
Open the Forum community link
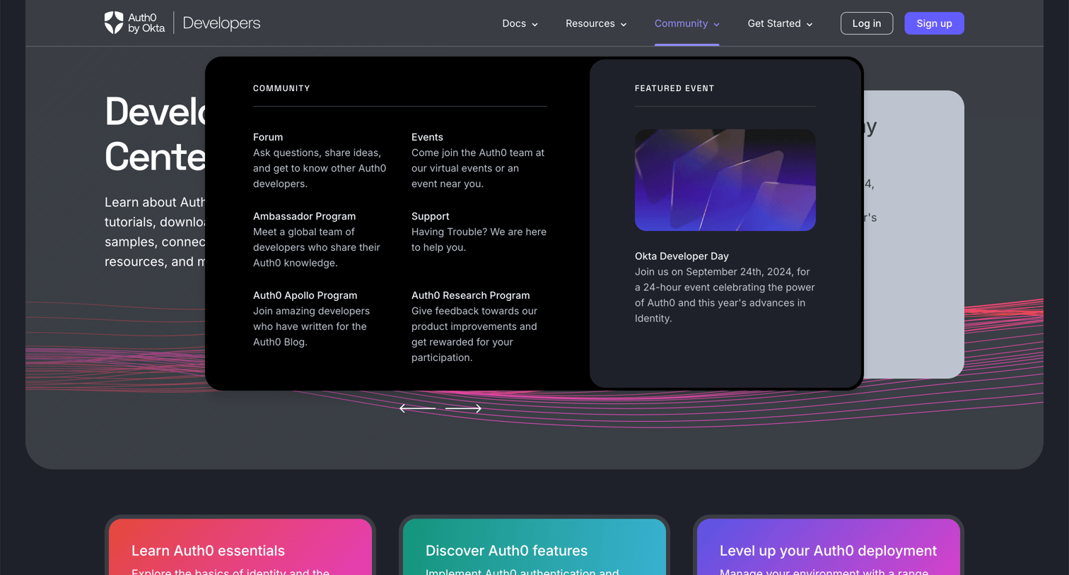[268, 137]
